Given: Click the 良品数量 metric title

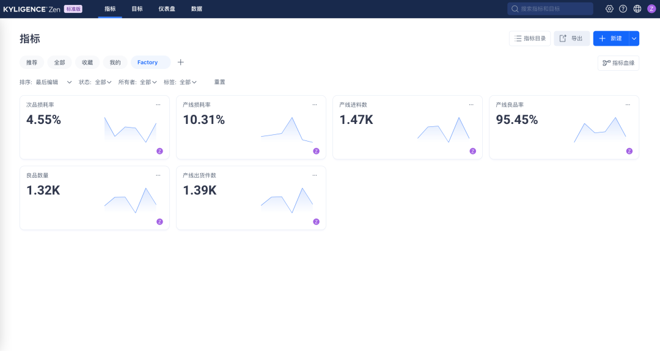Looking at the screenshot, I should (x=37, y=176).
